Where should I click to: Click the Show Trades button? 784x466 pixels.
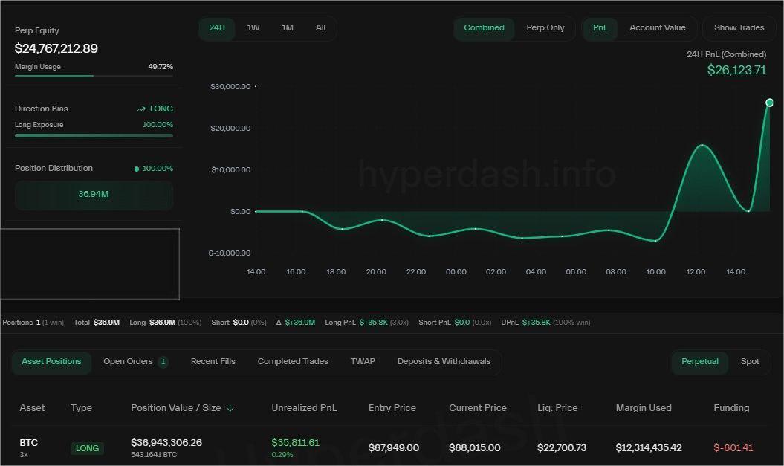pyautogui.click(x=739, y=27)
